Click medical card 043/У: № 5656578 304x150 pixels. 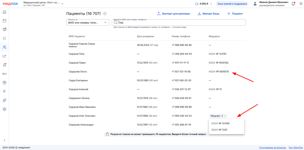click(219, 71)
